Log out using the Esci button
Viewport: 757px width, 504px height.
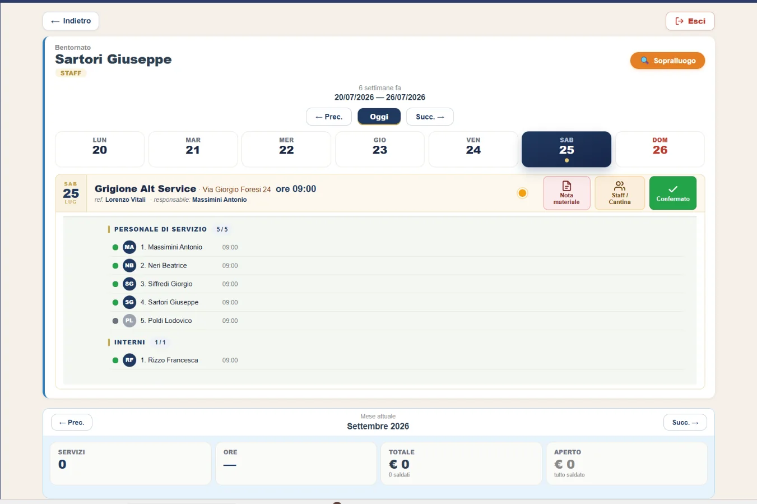[x=690, y=21]
